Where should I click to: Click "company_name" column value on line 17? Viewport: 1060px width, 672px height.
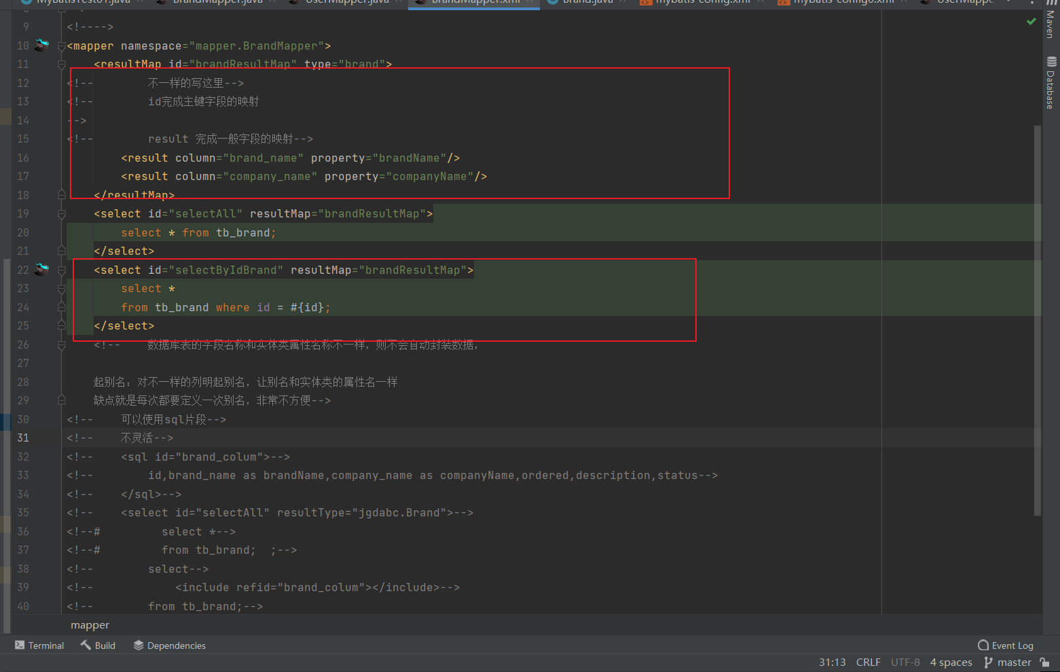[x=270, y=177]
